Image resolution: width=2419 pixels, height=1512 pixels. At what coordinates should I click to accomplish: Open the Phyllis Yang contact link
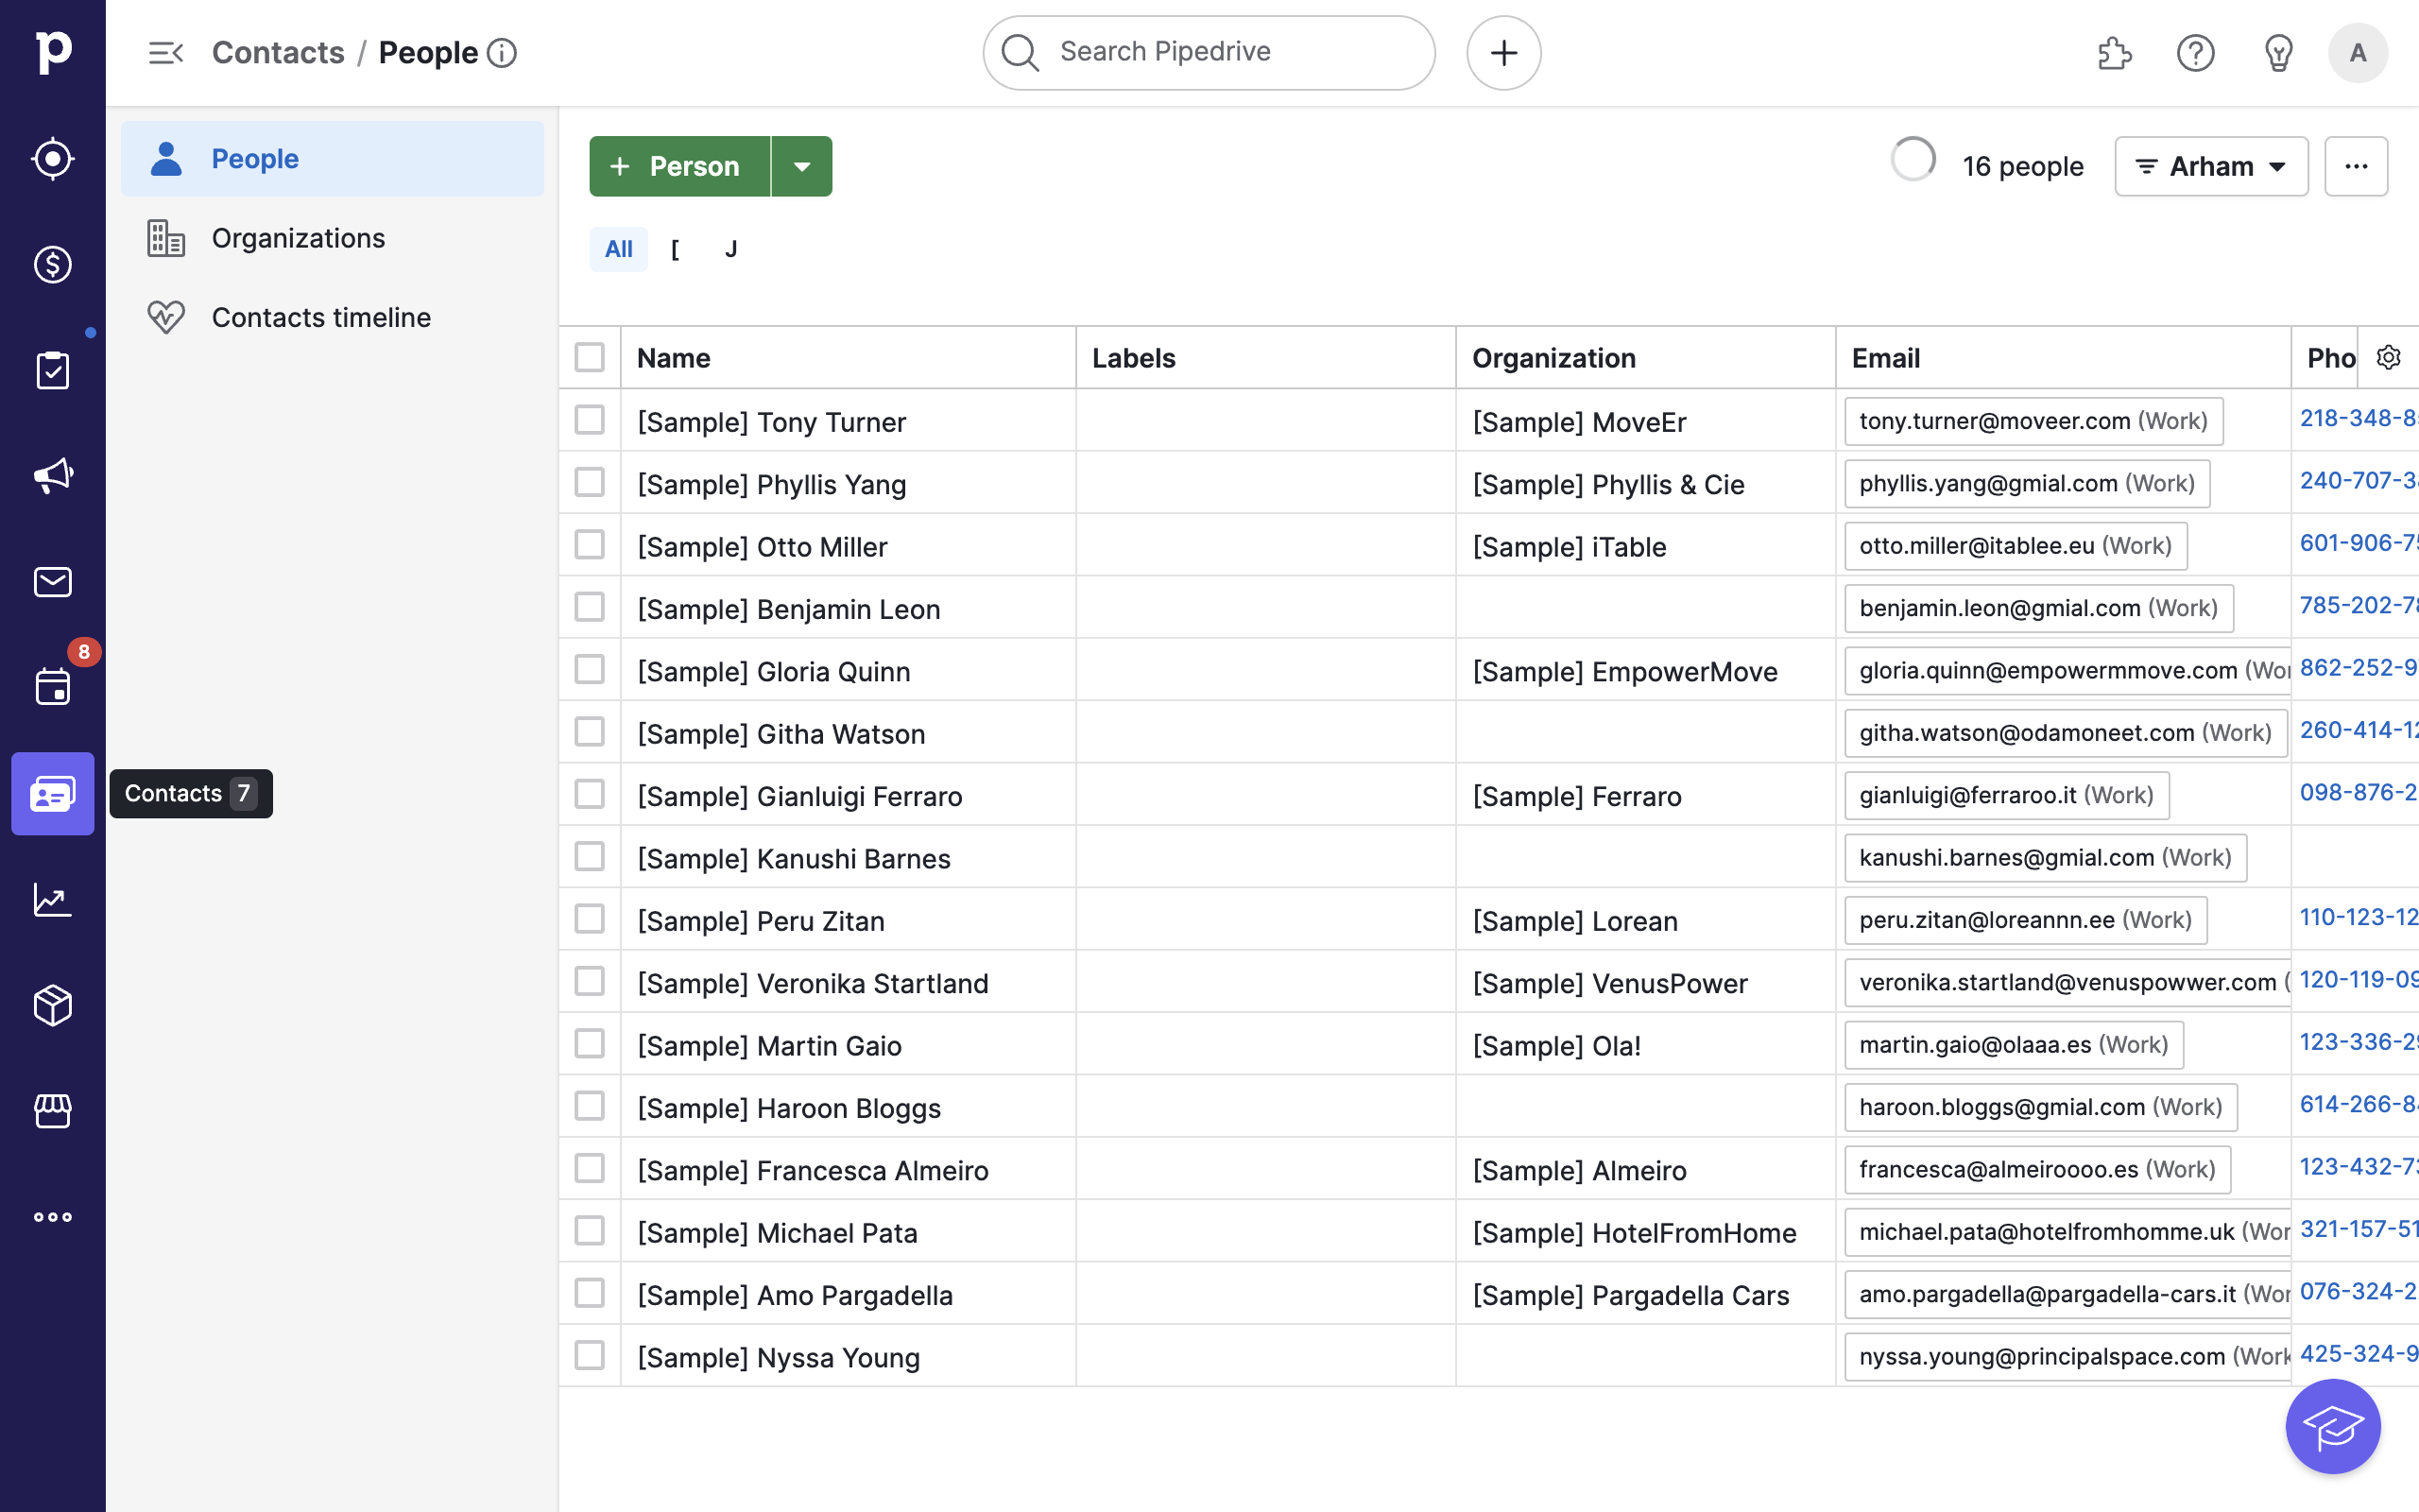pyautogui.click(x=772, y=485)
